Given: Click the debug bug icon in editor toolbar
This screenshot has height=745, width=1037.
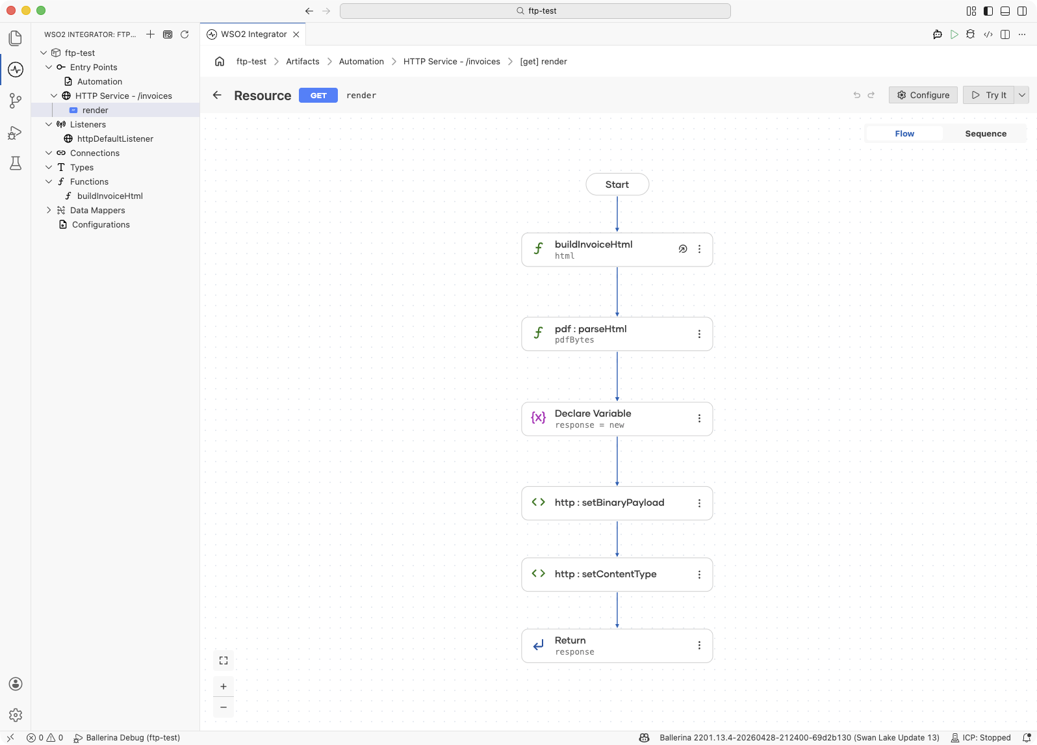Looking at the screenshot, I should 971,34.
